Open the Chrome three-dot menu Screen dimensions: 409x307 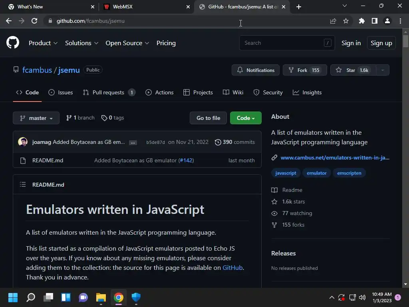tap(400, 21)
